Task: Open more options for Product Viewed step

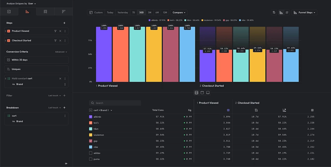Action: tap(65, 31)
